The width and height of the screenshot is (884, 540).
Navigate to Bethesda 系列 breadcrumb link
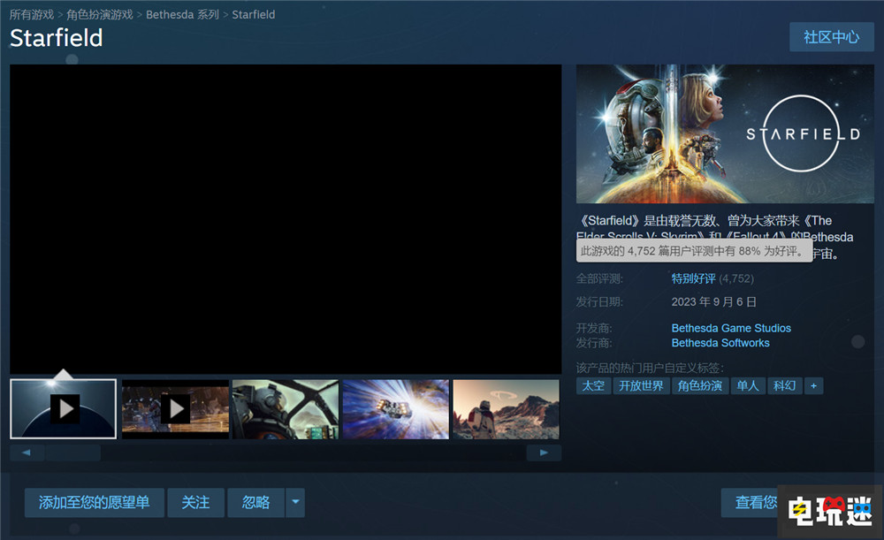click(182, 14)
